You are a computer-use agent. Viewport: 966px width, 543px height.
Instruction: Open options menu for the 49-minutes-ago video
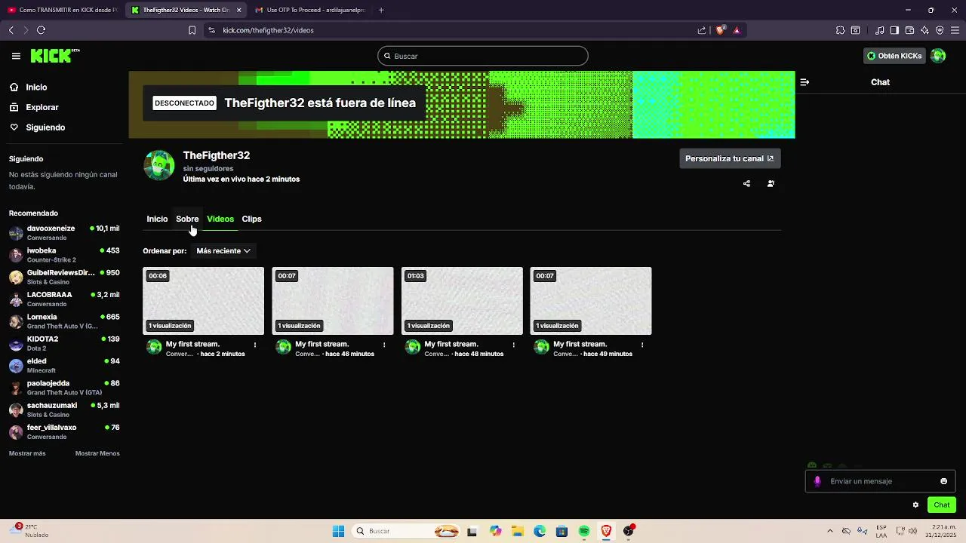(x=642, y=345)
